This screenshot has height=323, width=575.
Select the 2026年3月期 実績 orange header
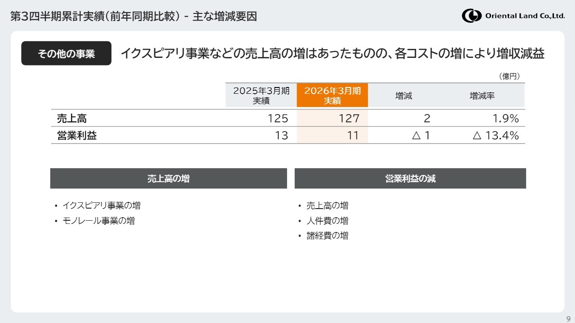point(332,96)
